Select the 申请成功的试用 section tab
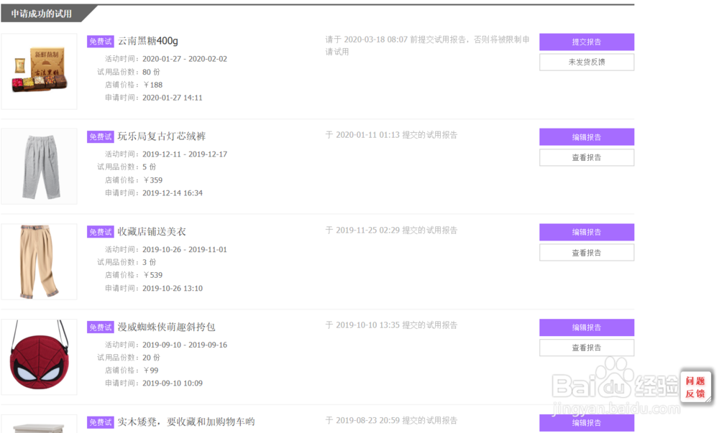The width and height of the screenshot is (719, 433). click(42, 14)
